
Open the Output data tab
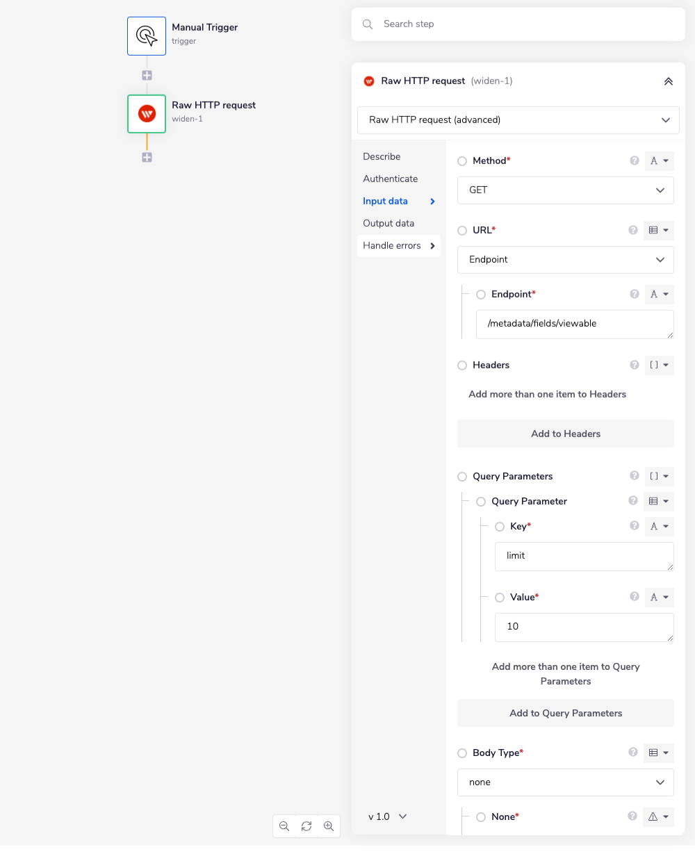click(388, 223)
